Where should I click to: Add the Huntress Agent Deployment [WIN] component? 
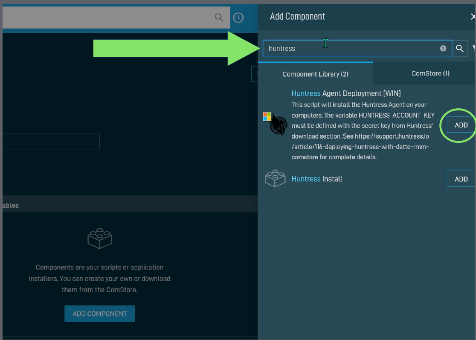point(461,125)
